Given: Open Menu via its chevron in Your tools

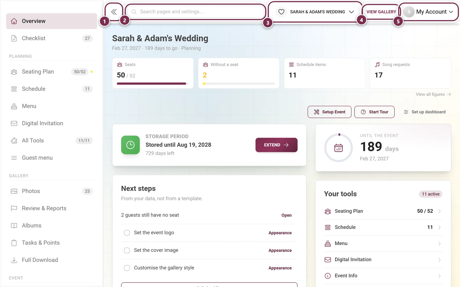Looking at the screenshot, I should [440, 244].
